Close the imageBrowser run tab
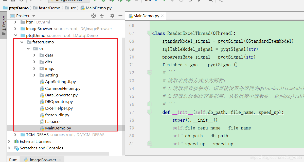 [60, 160]
